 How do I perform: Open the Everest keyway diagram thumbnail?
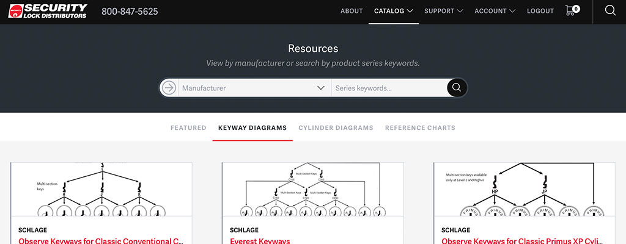(312, 189)
